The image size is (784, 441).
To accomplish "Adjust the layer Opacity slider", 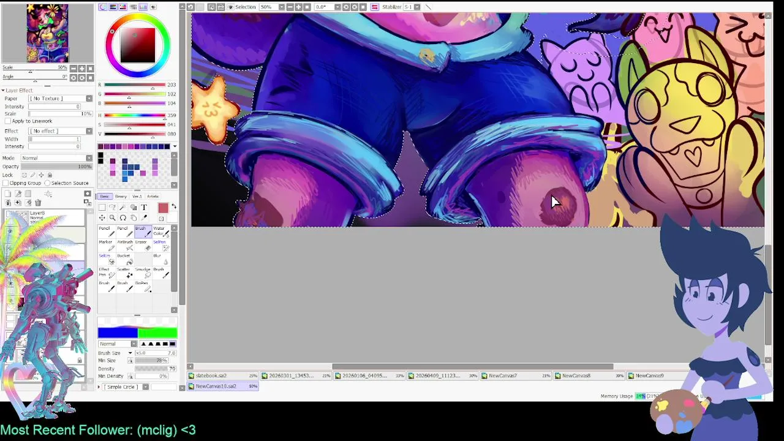I will [x=56, y=167].
